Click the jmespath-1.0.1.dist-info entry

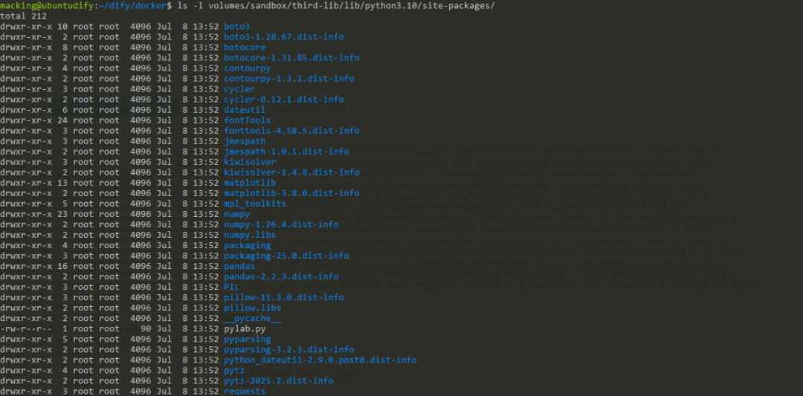tap(286, 151)
